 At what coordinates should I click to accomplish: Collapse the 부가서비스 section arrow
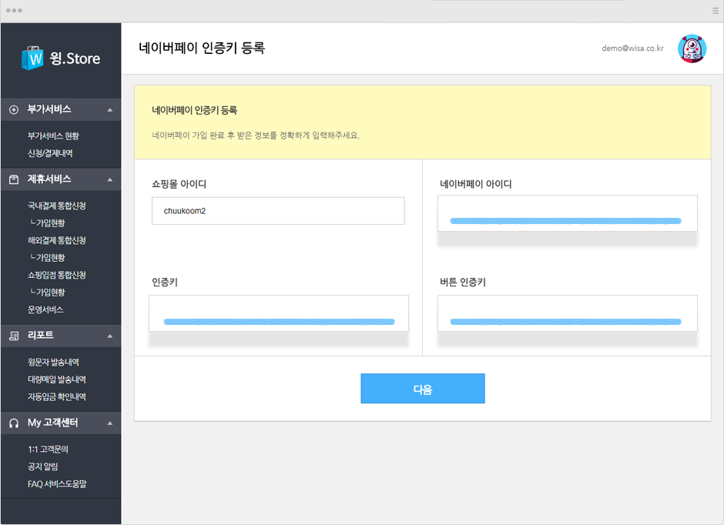pos(110,110)
